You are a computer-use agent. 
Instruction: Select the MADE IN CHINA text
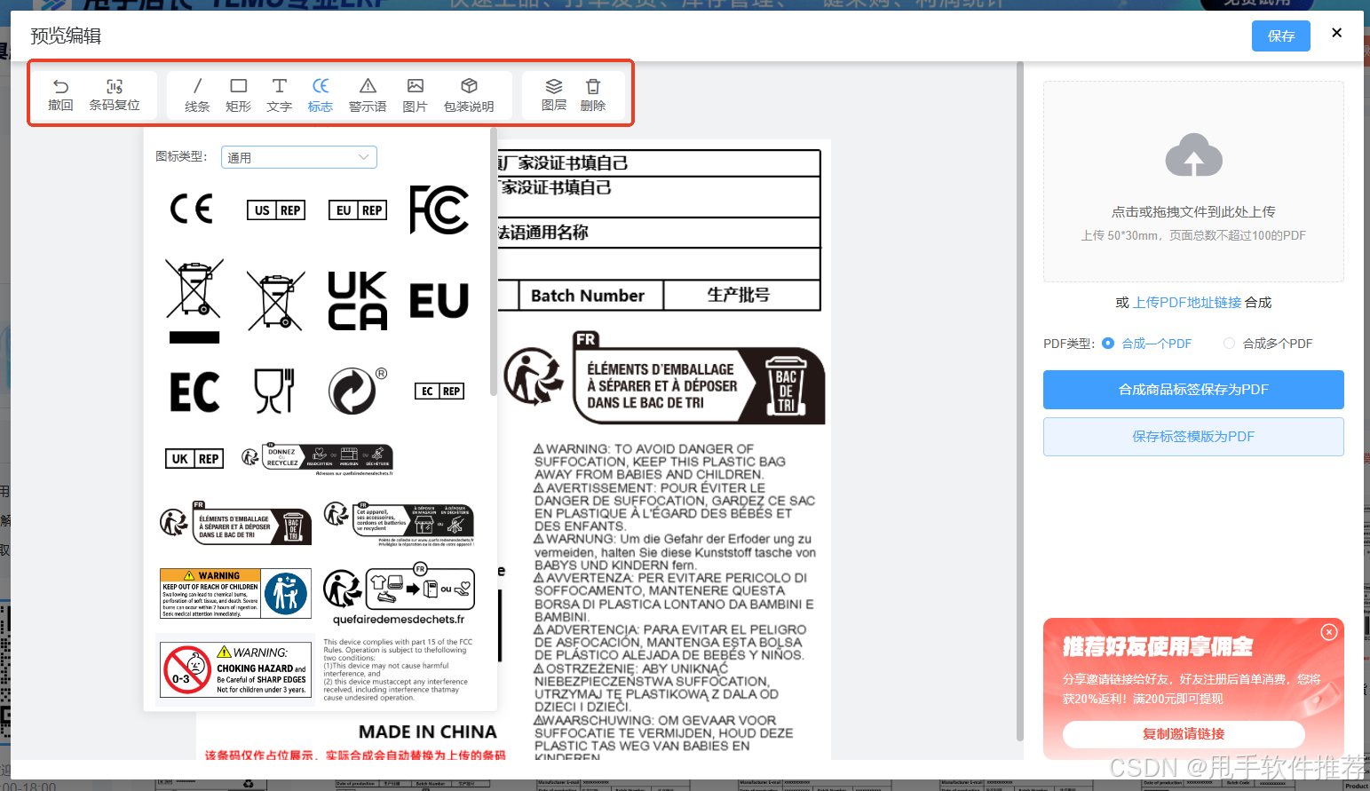click(428, 732)
